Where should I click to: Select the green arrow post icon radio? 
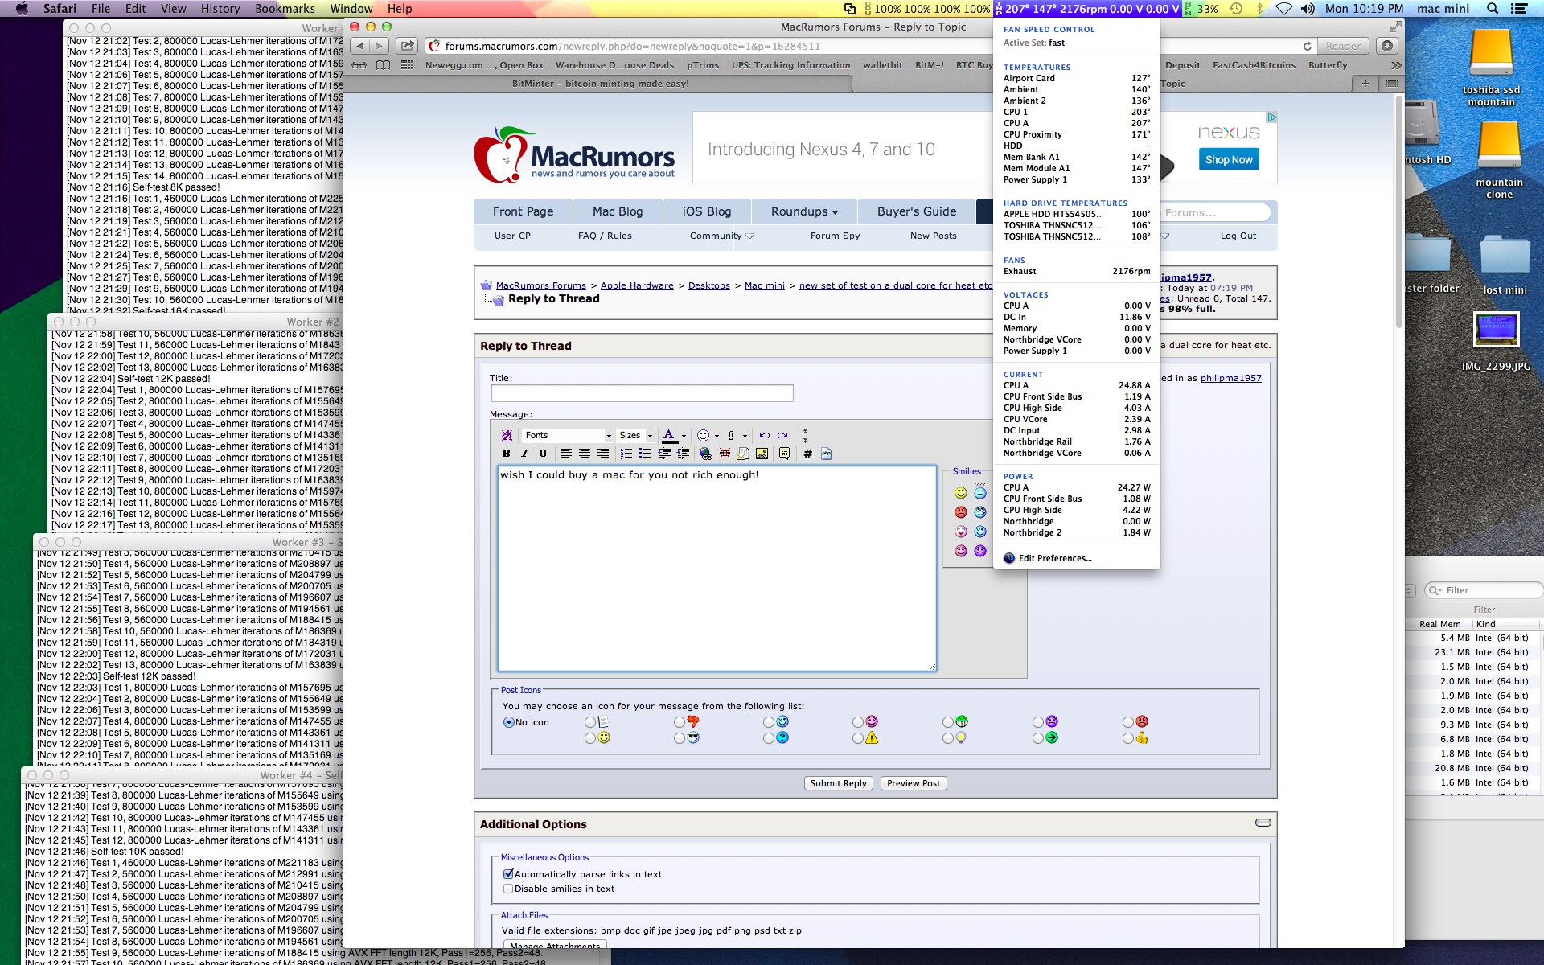coord(1038,738)
